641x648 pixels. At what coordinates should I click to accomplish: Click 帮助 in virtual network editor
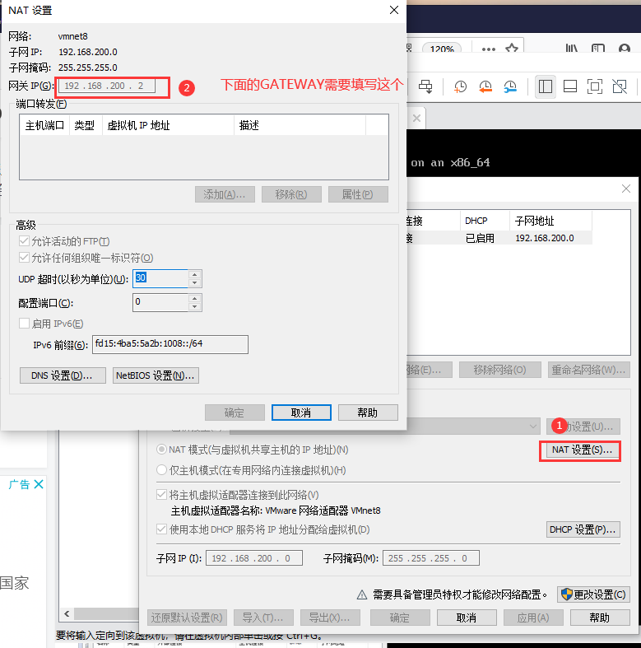point(600,618)
